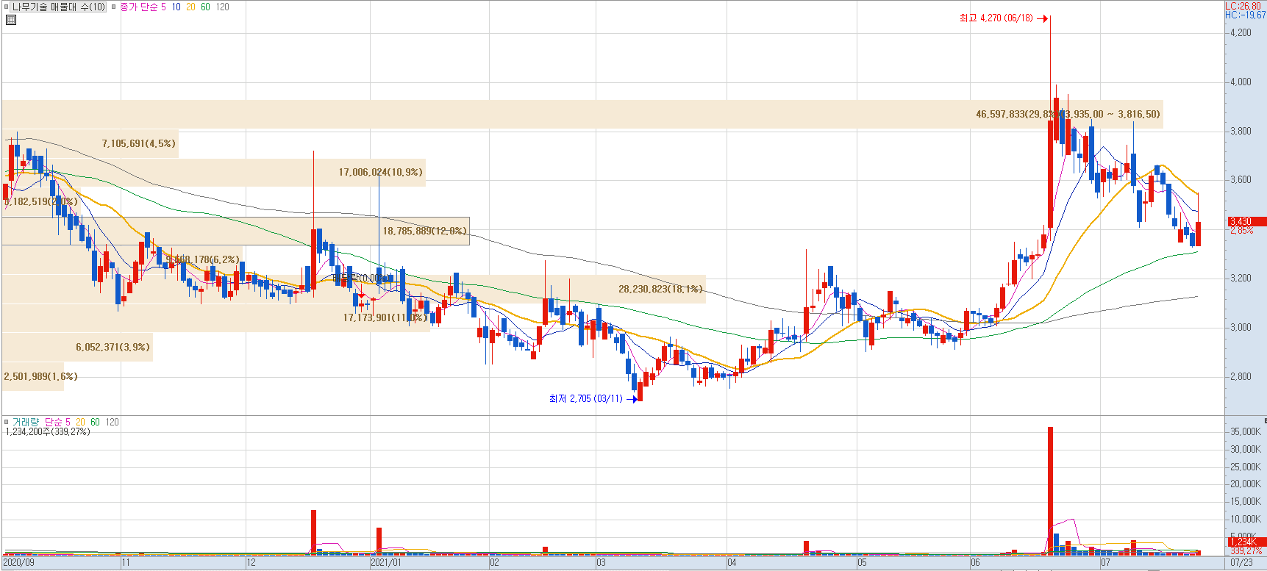Click the 46,597,833(29.8%) volume profile label

click(1068, 114)
